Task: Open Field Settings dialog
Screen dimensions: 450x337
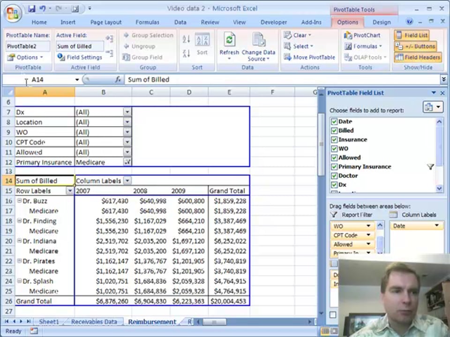Action: click(80, 57)
